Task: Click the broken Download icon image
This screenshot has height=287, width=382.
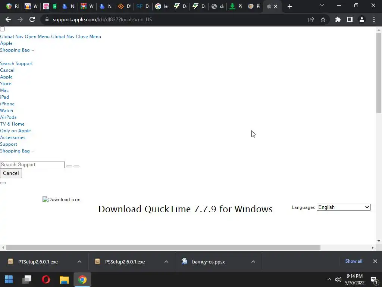Action: click(62, 200)
